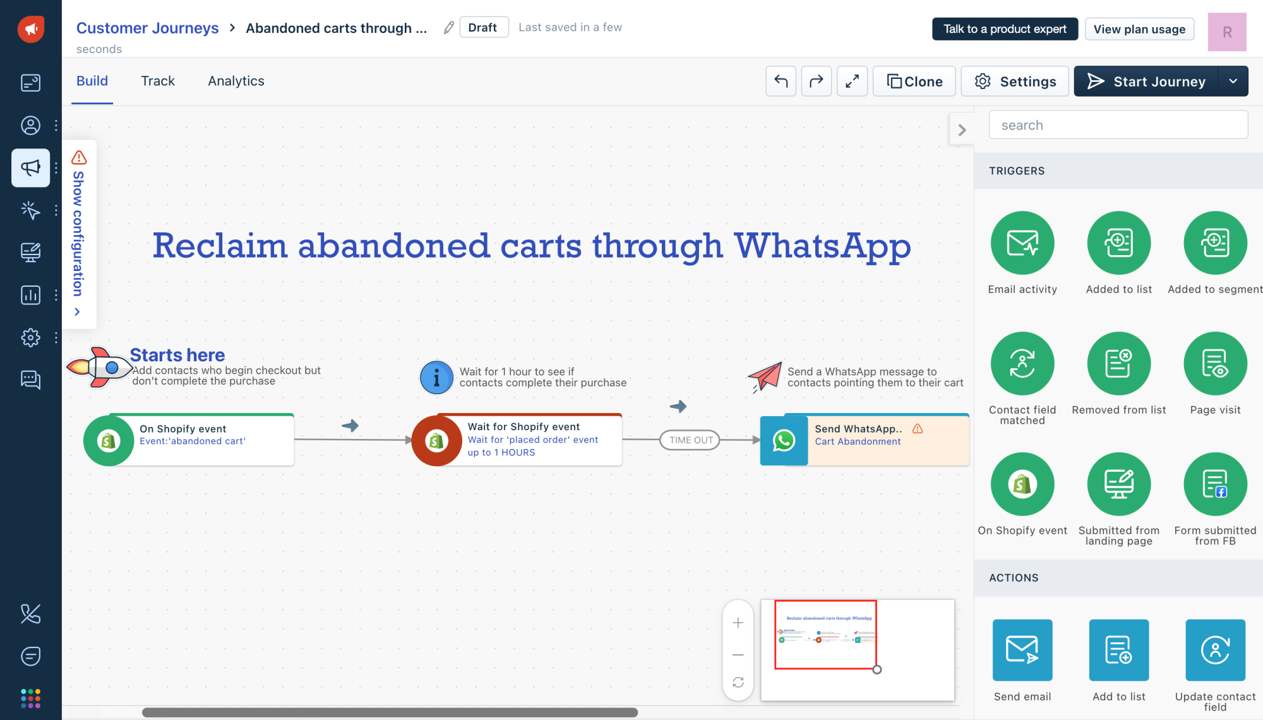Click the Clone button
1263x720 pixels.
click(914, 81)
